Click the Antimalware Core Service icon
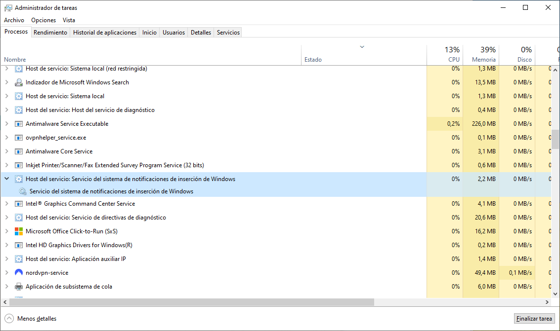This screenshot has height=331, width=560. (19, 152)
